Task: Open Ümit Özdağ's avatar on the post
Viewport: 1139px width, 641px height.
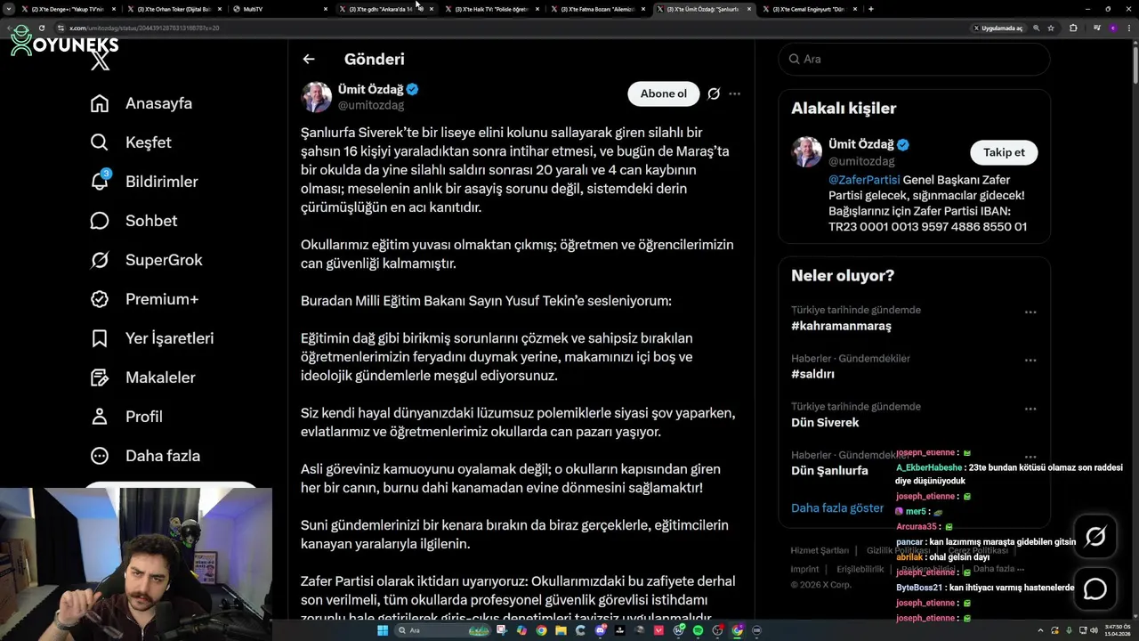Action: click(x=316, y=96)
